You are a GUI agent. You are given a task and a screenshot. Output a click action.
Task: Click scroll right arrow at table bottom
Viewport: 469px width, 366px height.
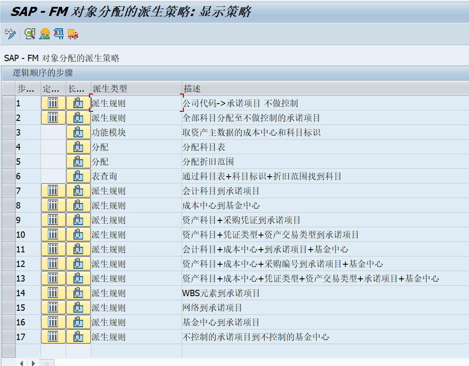pyautogui.click(x=33, y=363)
